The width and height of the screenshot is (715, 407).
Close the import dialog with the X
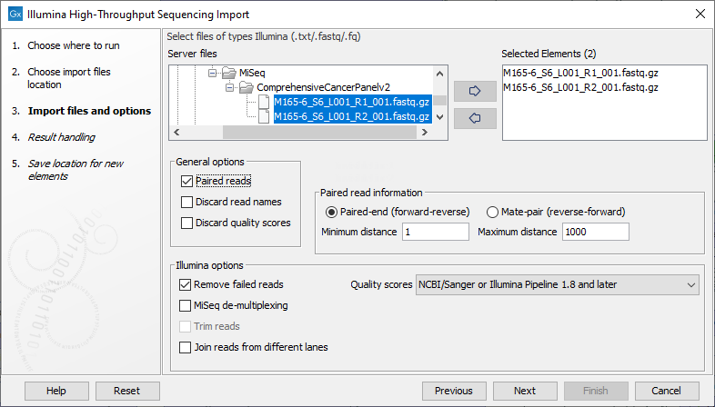pyautogui.click(x=700, y=15)
